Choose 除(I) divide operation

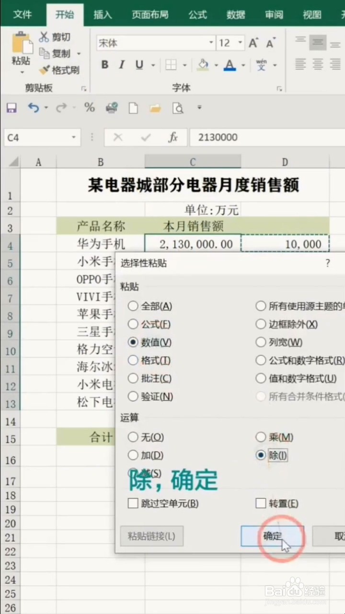(272, 455)
